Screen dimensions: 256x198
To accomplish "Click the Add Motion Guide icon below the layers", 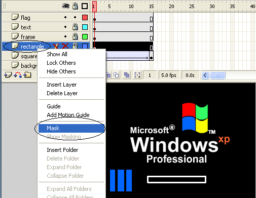I will point(18,75).
